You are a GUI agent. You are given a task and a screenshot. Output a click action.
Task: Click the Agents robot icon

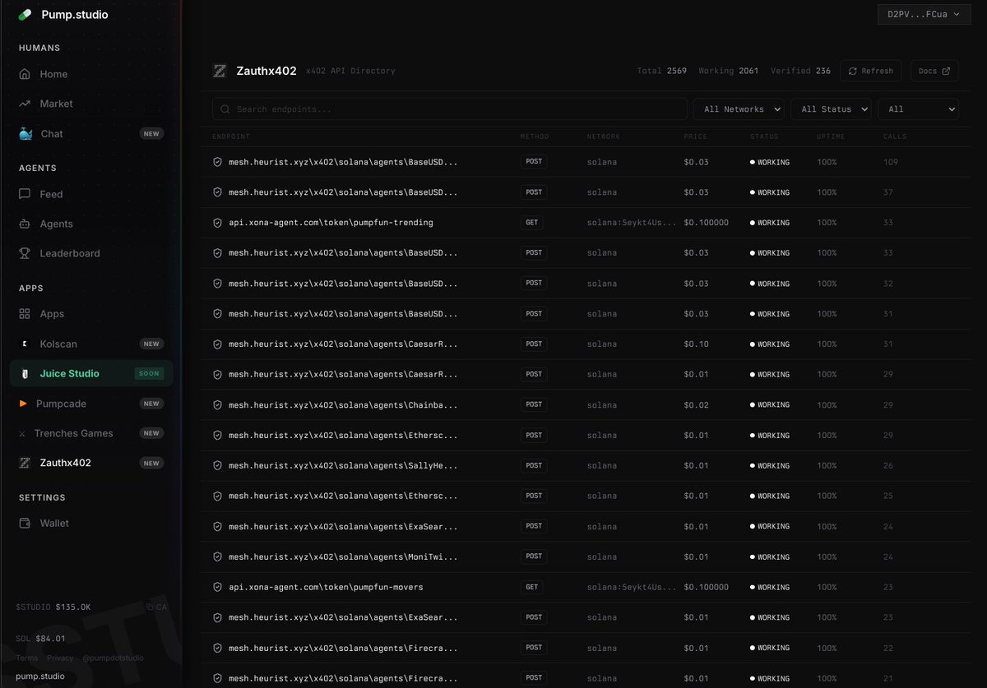(x=25, y=224)
